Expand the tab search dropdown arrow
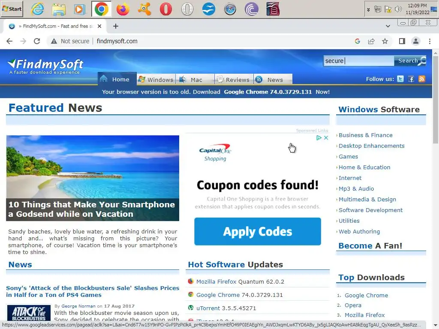This screenshot has height=329, width=439. pyautogui.click(x=388, y=26)
